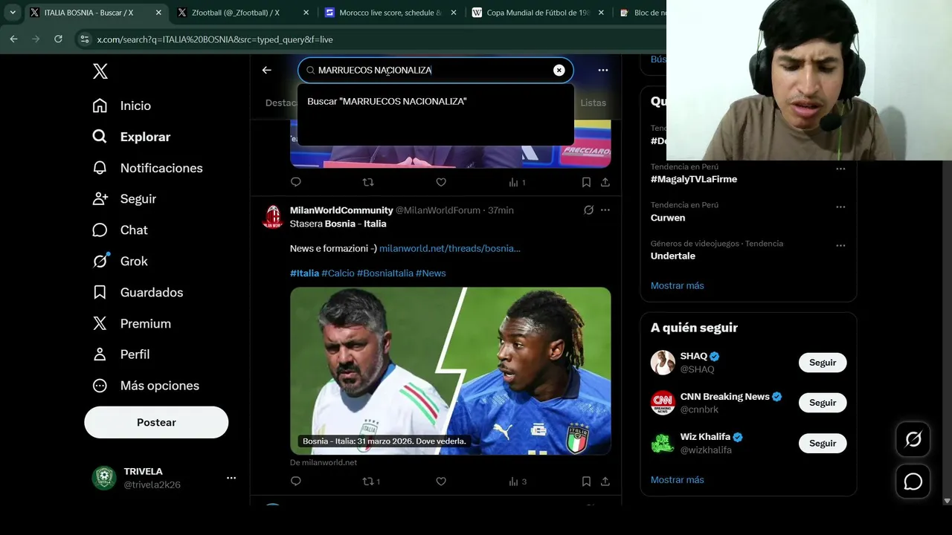Open Inicio from the sidebar

[x=121, y=106]
